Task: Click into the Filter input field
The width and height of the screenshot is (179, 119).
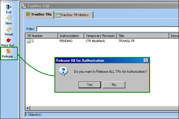Action: tap(108, 29)
